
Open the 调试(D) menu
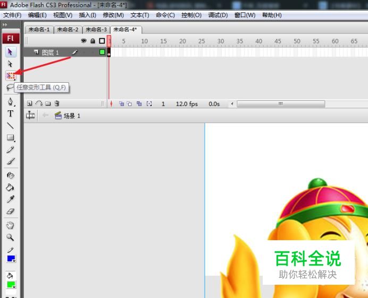[218, 15]
